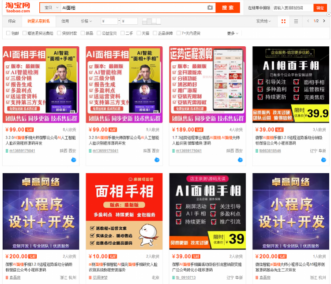Select the 信用 sort tab

tap(65, 21)
